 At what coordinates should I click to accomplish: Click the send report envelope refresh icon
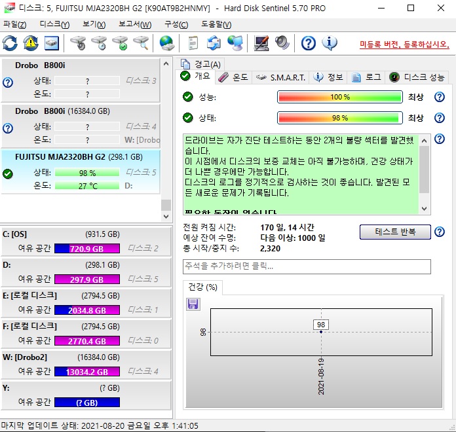click(x=214, y=43)
